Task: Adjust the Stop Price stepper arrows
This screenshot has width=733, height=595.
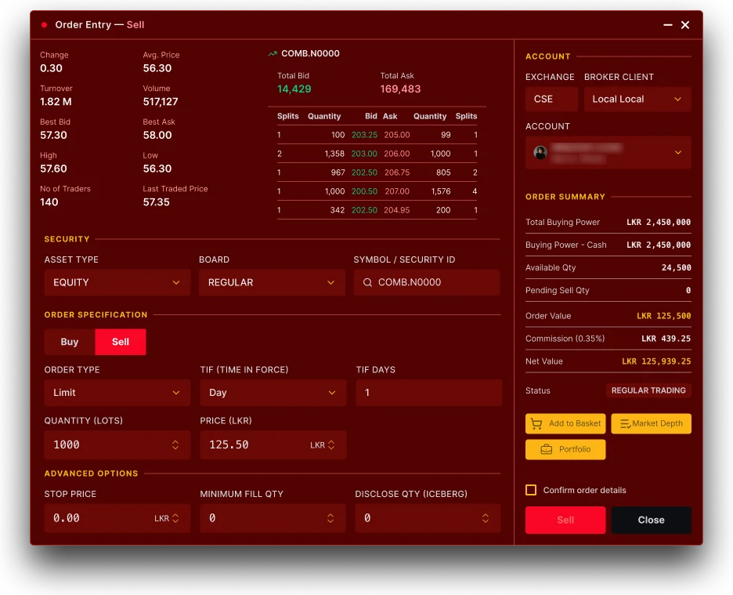Action: [x=175, y=518]
